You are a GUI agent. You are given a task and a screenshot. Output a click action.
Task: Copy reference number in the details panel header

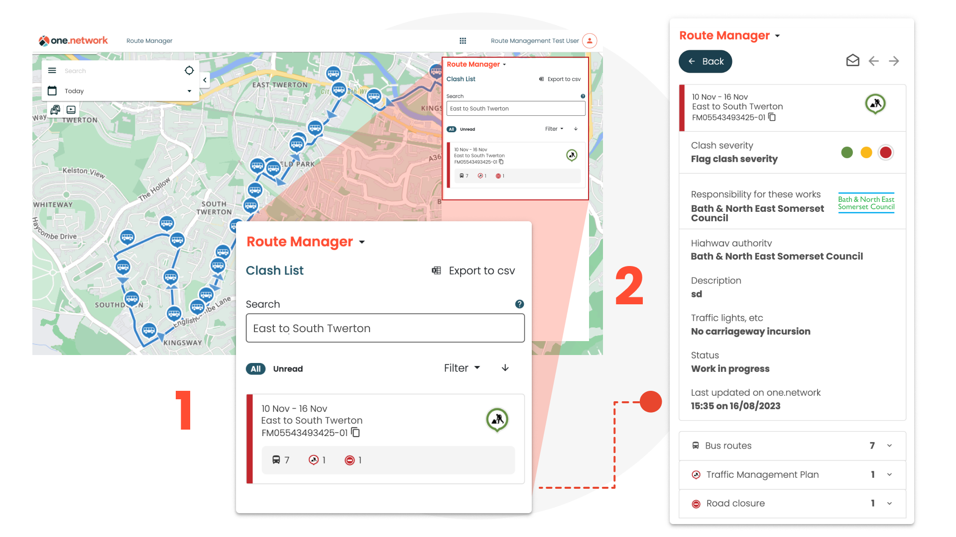[772, 117]
